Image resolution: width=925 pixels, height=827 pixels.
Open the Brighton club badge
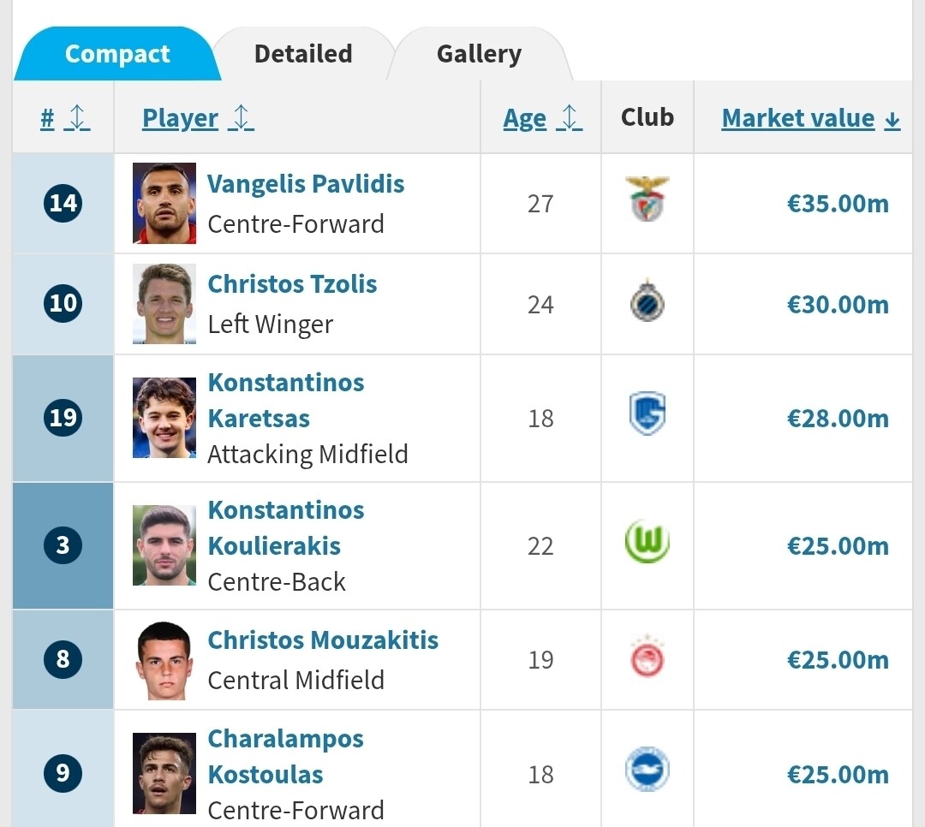[647, 770]
